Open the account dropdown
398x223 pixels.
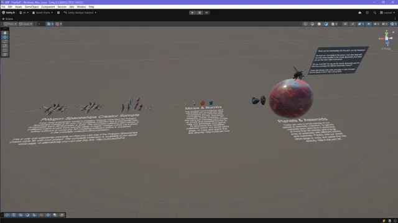tap(24, 12)
